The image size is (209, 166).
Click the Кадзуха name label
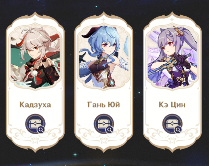click(35, 105)
